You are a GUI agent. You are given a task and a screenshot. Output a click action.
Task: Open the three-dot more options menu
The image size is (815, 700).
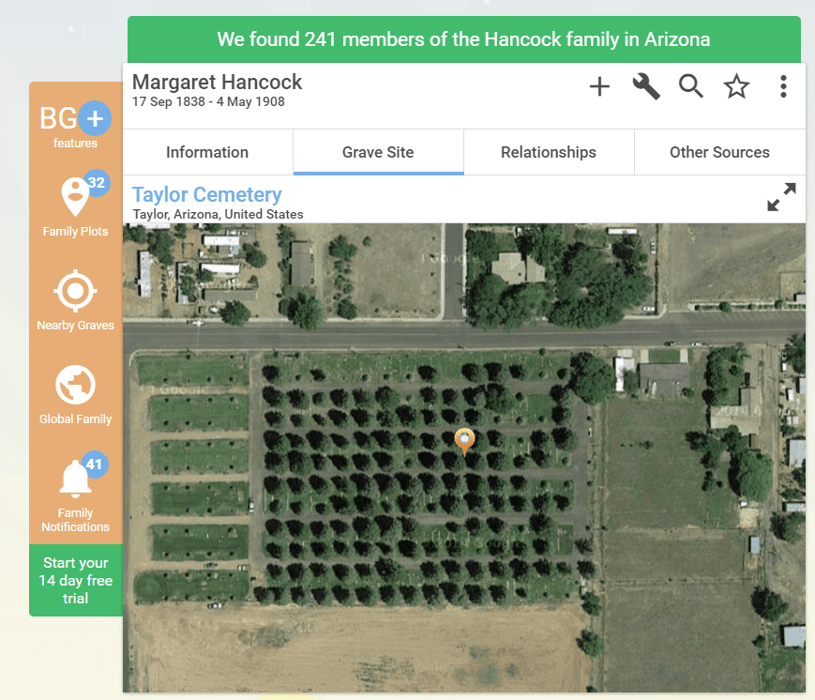click(783, 86)
